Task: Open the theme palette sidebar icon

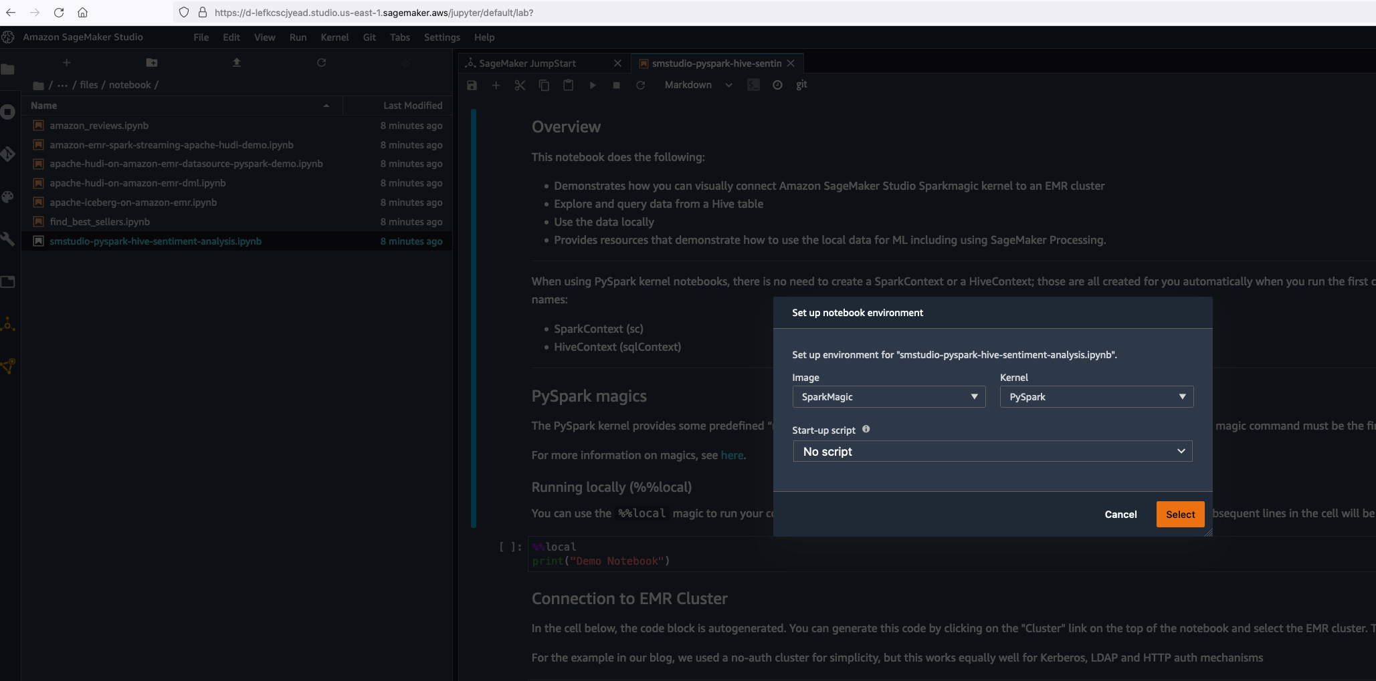Action: [8, 196]
